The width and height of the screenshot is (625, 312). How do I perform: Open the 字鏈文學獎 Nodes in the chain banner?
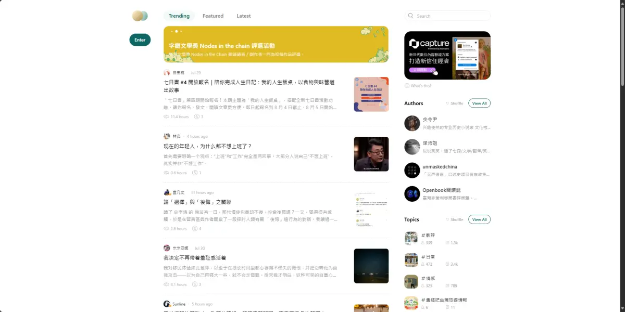click(x=276, y=44)
